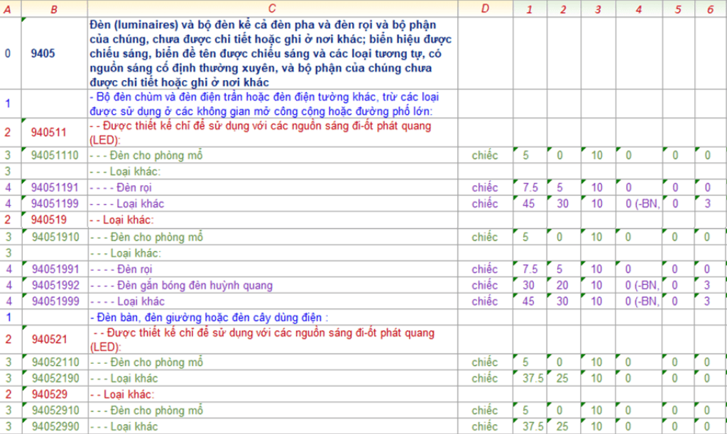Image resolution: width=727 pixels, height=434 pixels.
Task: Select column header C
Action: point(272,9)
